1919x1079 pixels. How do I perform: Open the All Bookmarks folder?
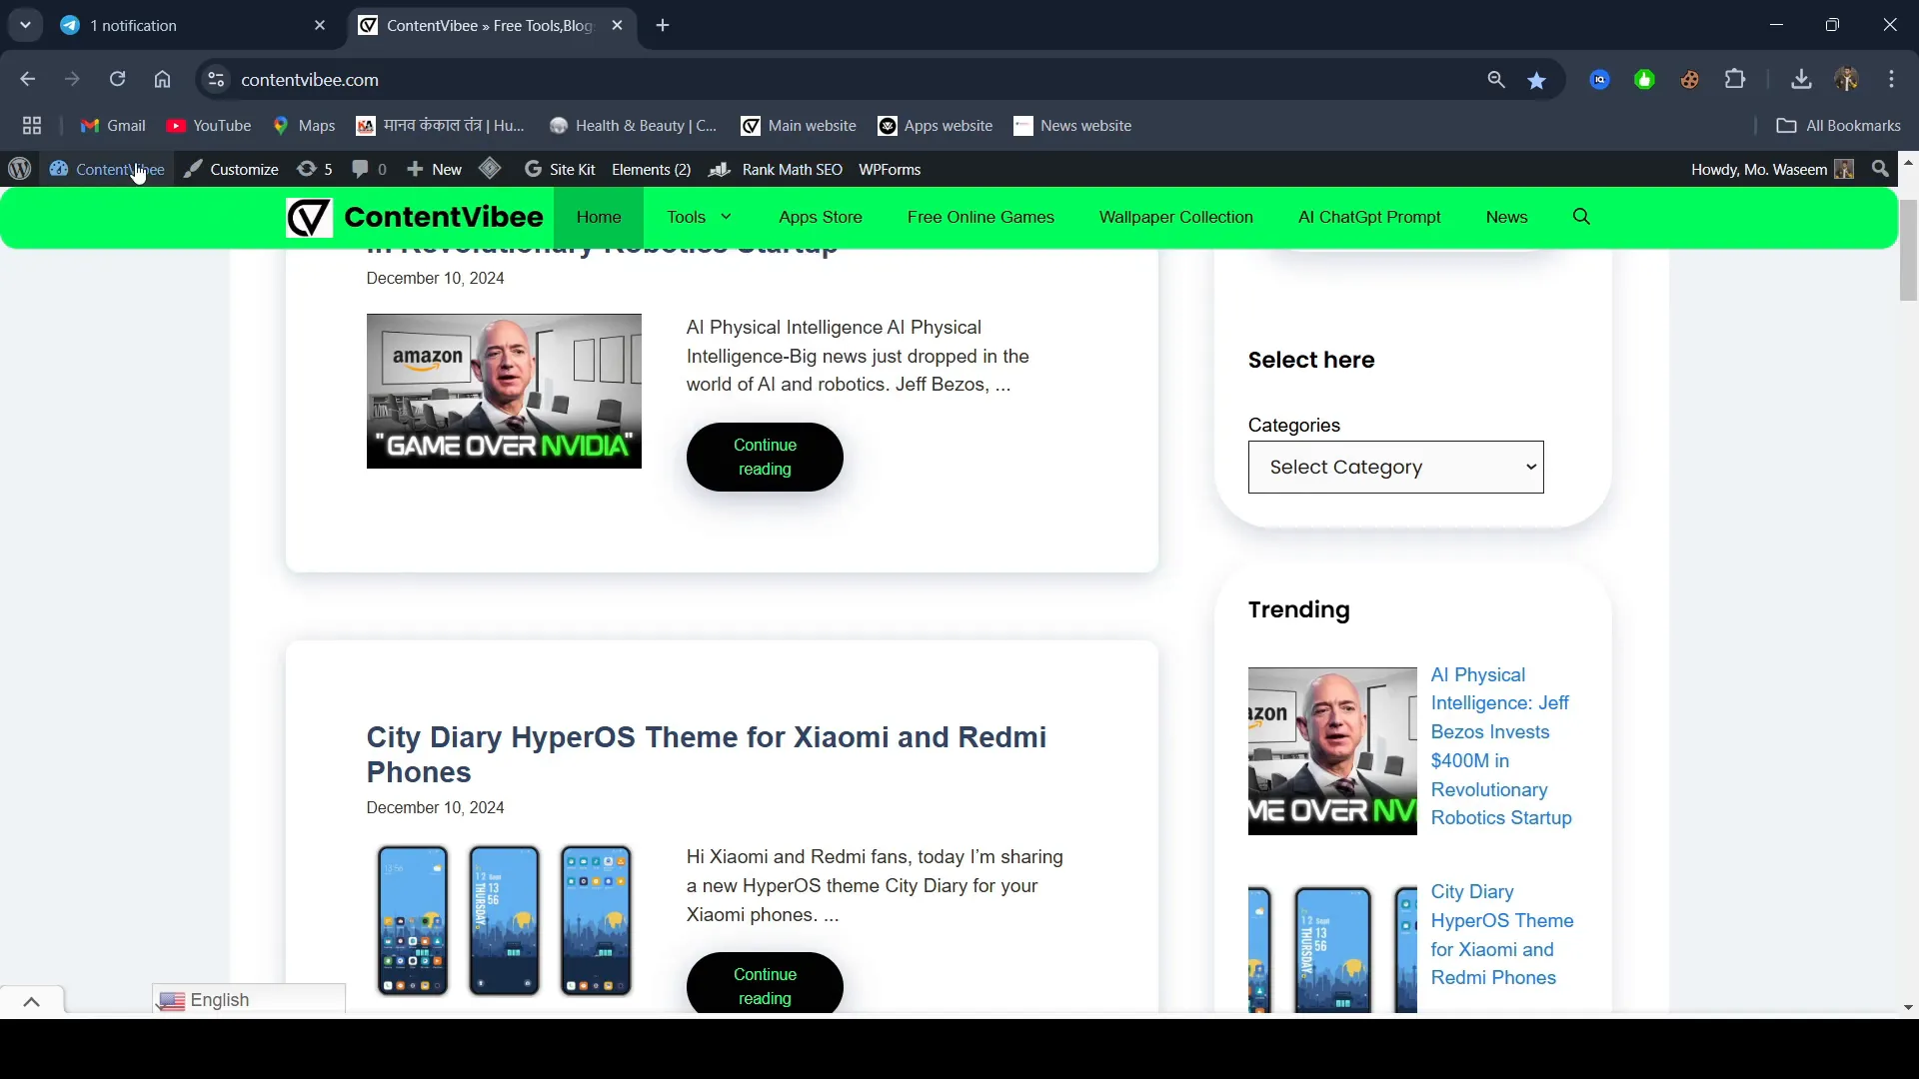tap(1839, 126)
